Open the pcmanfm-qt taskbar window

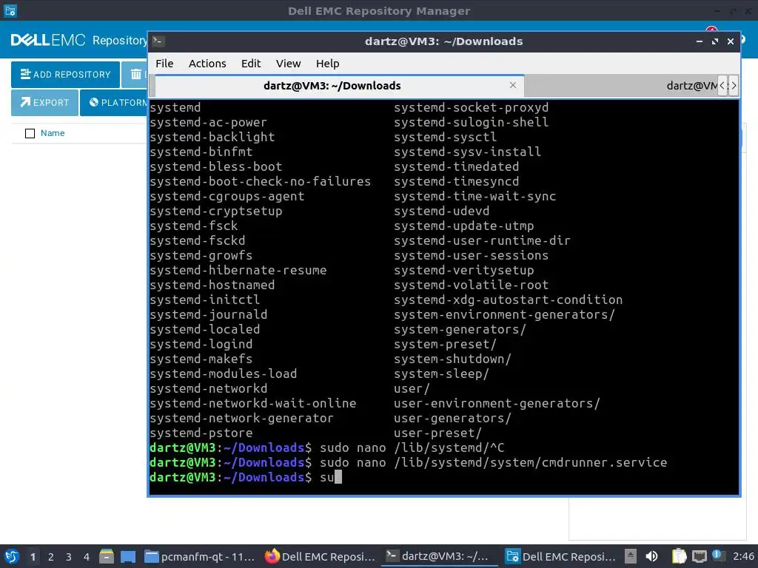(200, 556)
